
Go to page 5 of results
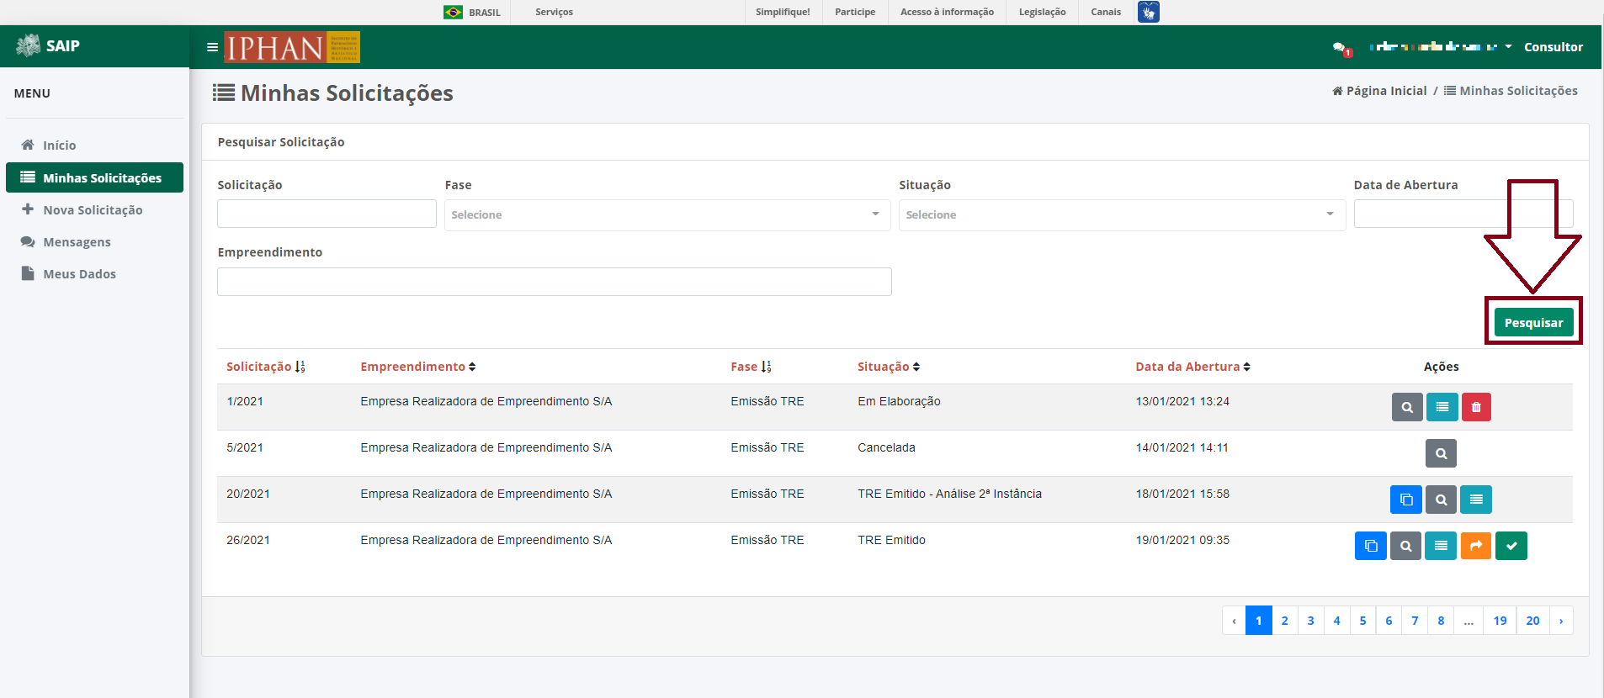(1362, 621)
